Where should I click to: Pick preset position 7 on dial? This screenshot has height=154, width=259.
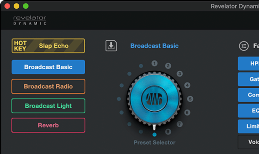point(180,124)
